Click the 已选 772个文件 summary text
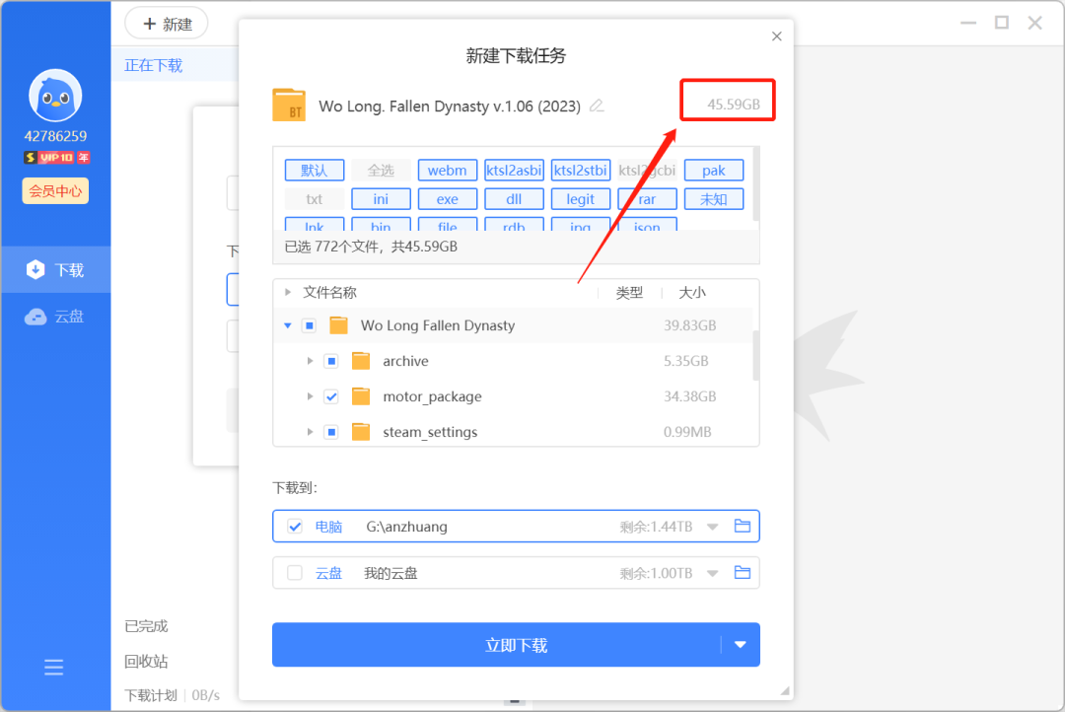Screen dimensions: 1065x712 [x=371, y=247]
